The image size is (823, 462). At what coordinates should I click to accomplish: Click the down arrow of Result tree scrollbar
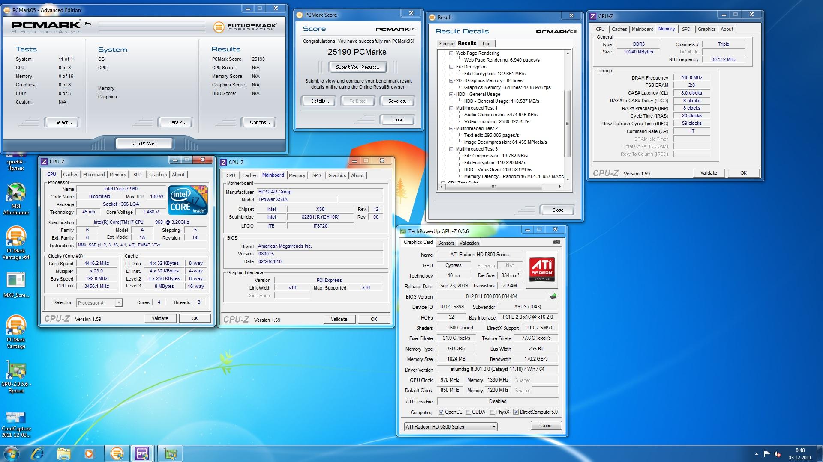tap(567, 179)
